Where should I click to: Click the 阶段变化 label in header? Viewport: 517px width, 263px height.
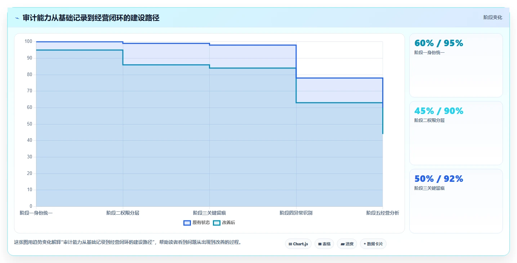point(493,17)
